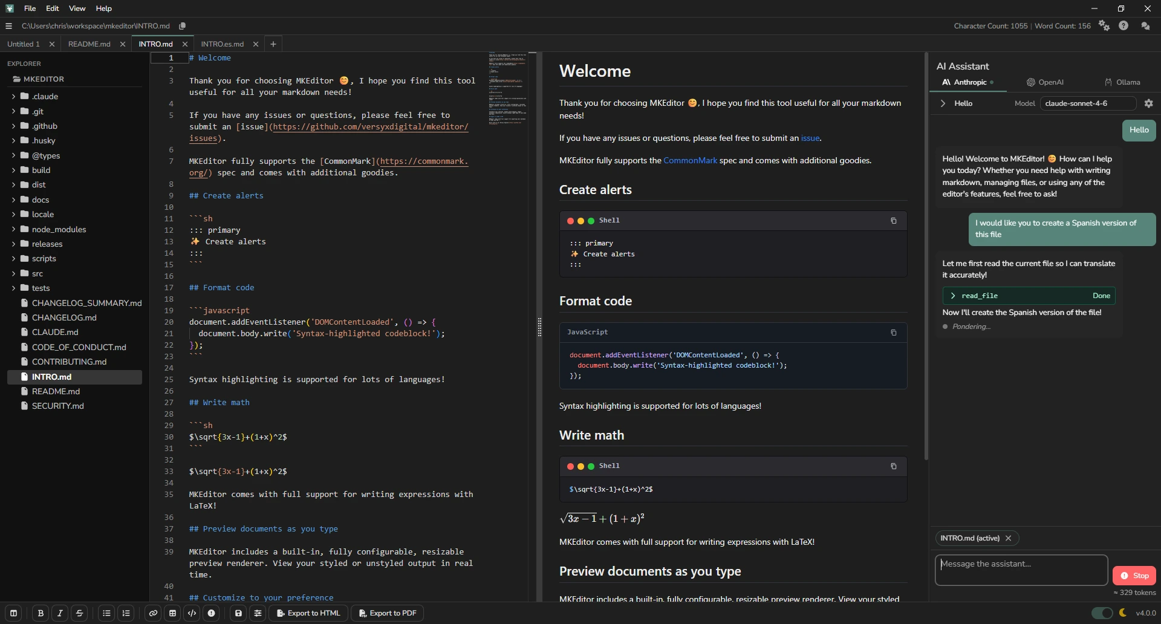Viewport: 1161px width, 624px height.
Task: Expand the Hello conversation chevron
Action: [943, 103]
